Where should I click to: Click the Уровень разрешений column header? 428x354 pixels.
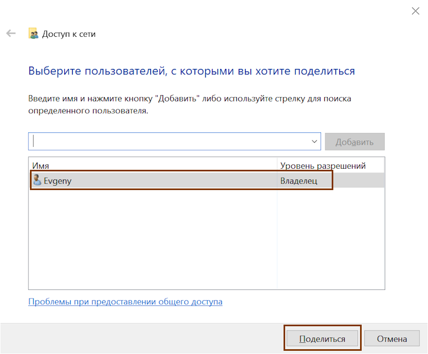pyautogui.click(x=323, y=166)
